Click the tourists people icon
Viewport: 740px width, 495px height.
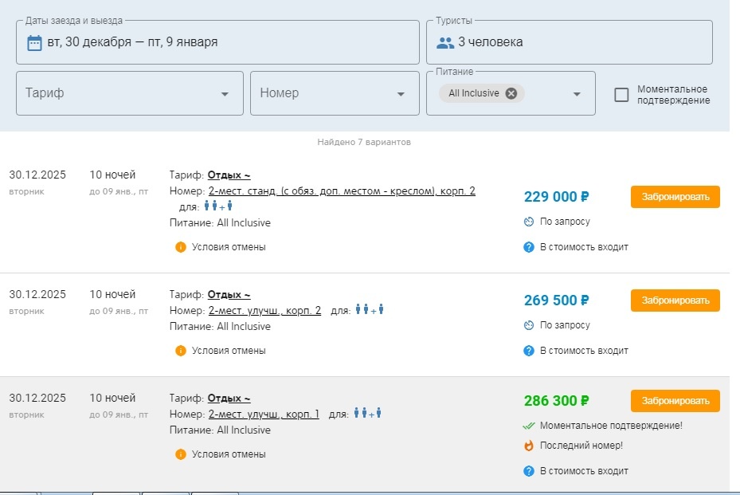445,43
